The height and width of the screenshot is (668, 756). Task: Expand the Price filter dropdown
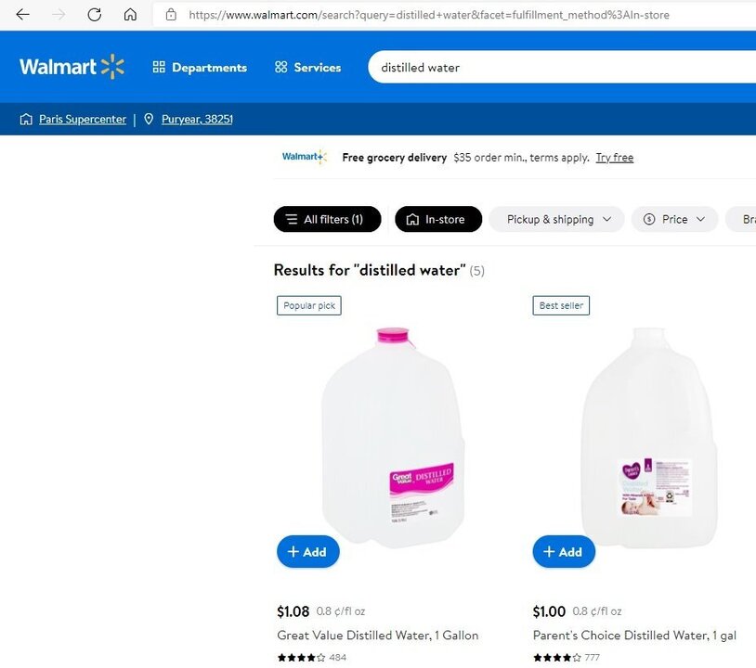[674, 219]
